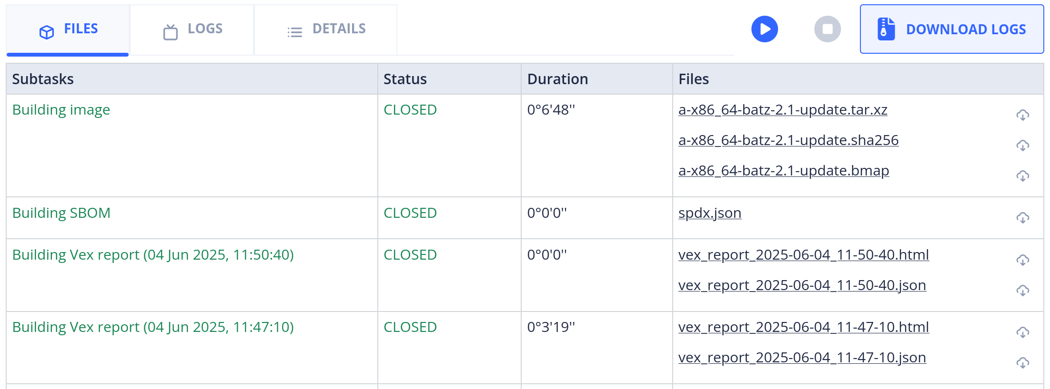The width and height of the screenshot is (1050, 389).
Task: Switch to the Logs tab
Action: [192, 29]
